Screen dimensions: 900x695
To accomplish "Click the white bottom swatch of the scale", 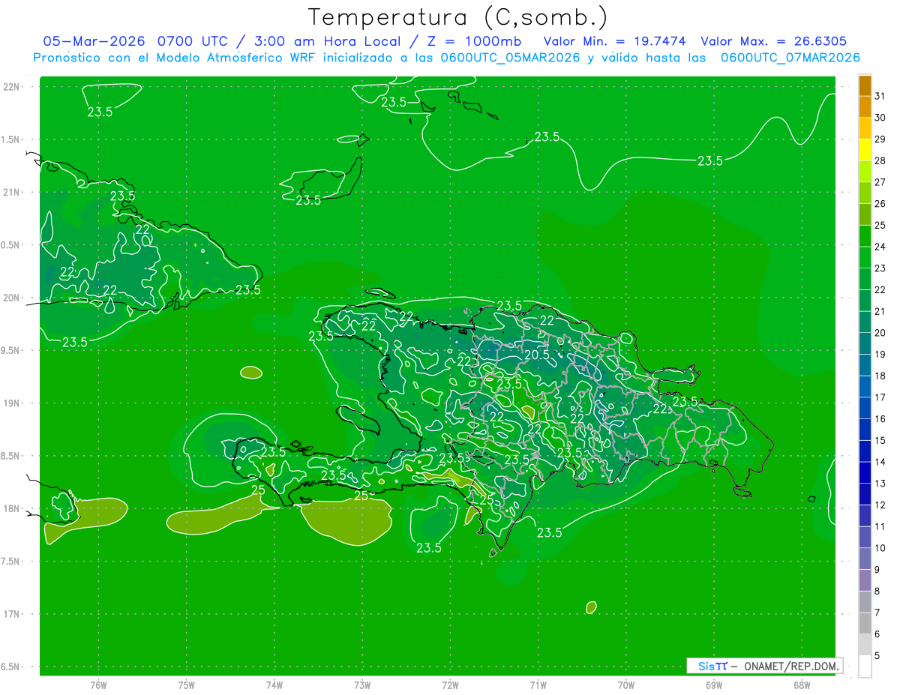I will pos(865,667).
